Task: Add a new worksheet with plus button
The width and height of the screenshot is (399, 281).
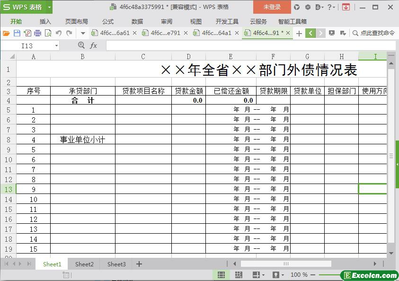Action: tap(139, 264)
